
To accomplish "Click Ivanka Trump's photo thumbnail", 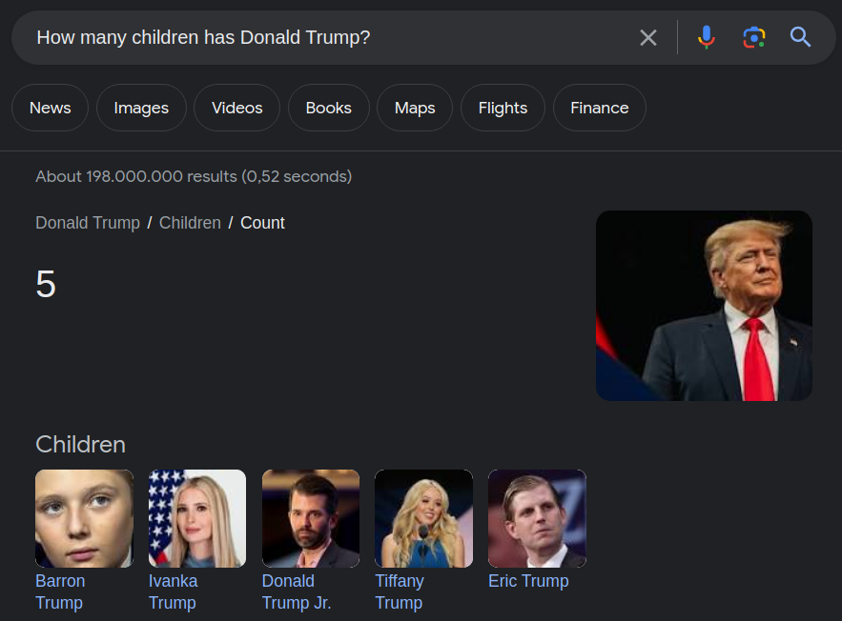I will 197,518.
